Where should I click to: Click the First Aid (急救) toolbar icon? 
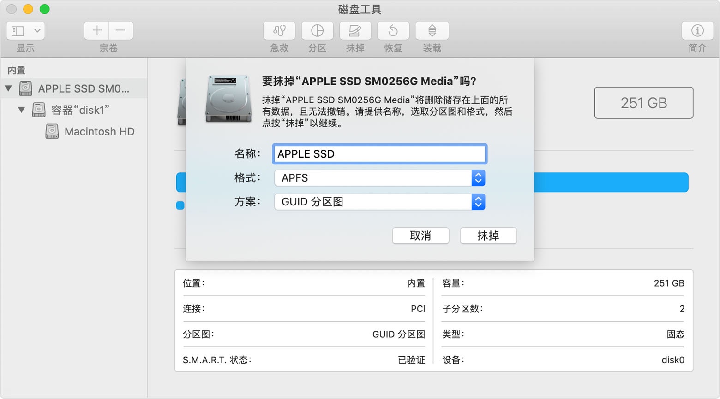[x=279, y=31]
